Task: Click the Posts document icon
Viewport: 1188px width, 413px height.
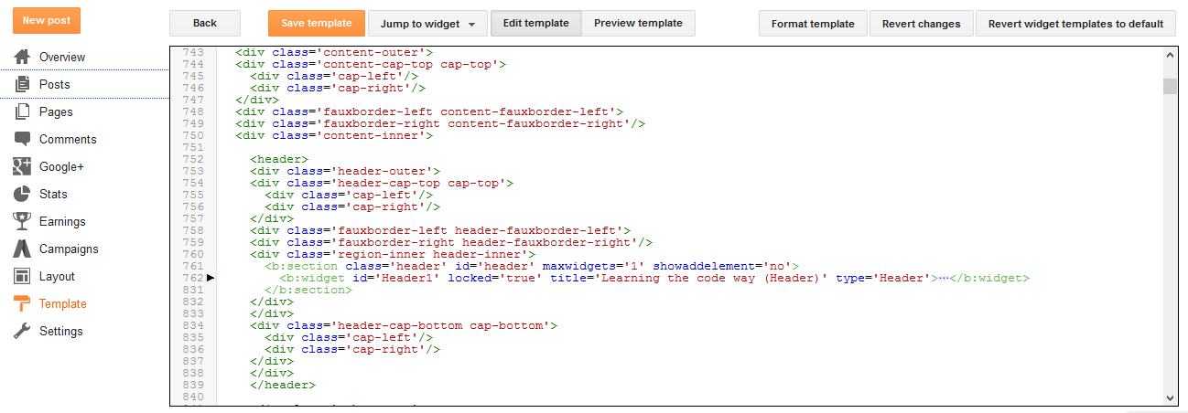Action: [23, 84]
